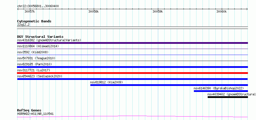Image resolution: width=256 pixels, height=120 pixels.
Task: Click the ruler's right arrowhead
Action: coord(247,9)
